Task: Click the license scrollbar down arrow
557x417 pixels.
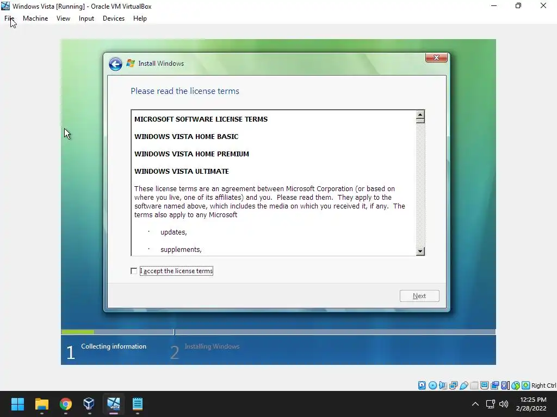Action: (x=420, y=251)
